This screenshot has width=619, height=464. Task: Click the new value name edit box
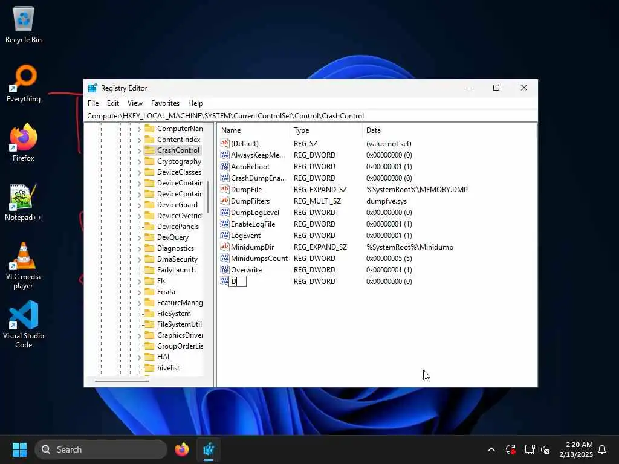pyautogui.click(x=238, y=281)
